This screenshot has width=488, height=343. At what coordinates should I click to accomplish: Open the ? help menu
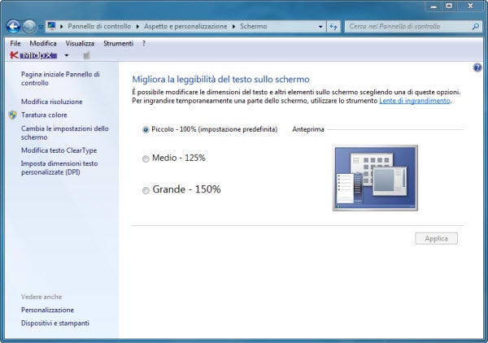tap(144, 44)
